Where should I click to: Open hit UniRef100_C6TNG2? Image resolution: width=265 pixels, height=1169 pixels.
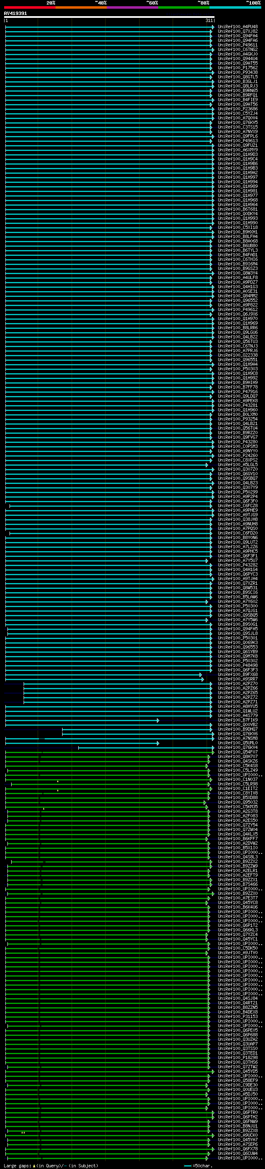(x=238, y=49)
